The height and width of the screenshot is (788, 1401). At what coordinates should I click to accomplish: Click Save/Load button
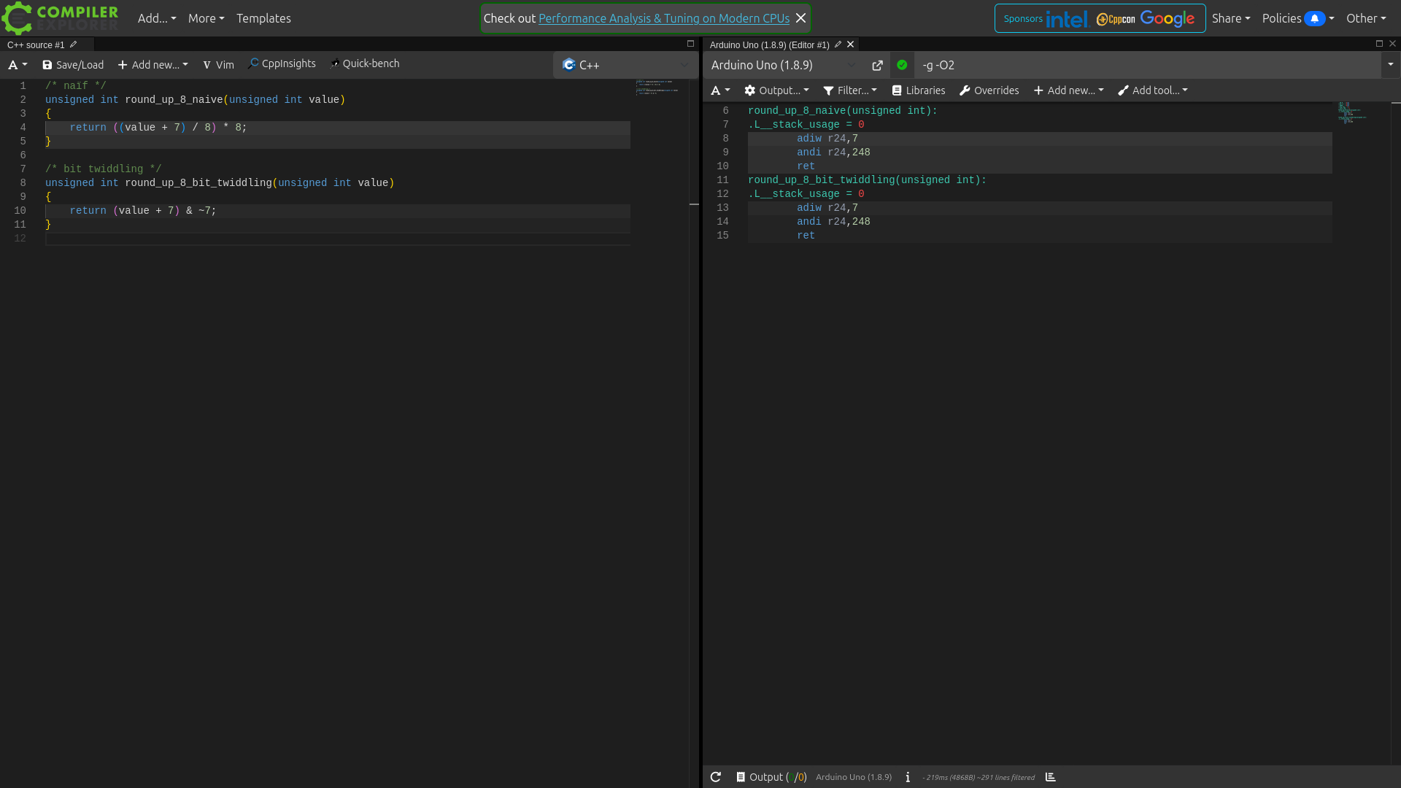pos(73,65)
